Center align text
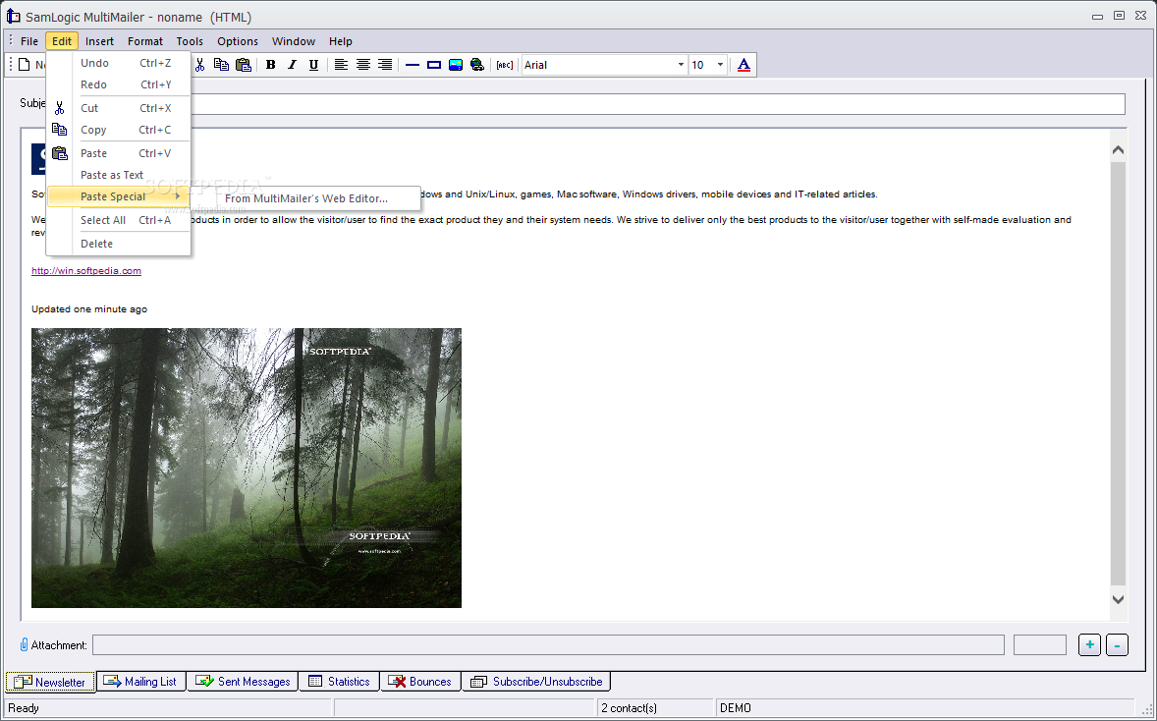1157x721 pixels. [x=363, y=65]
